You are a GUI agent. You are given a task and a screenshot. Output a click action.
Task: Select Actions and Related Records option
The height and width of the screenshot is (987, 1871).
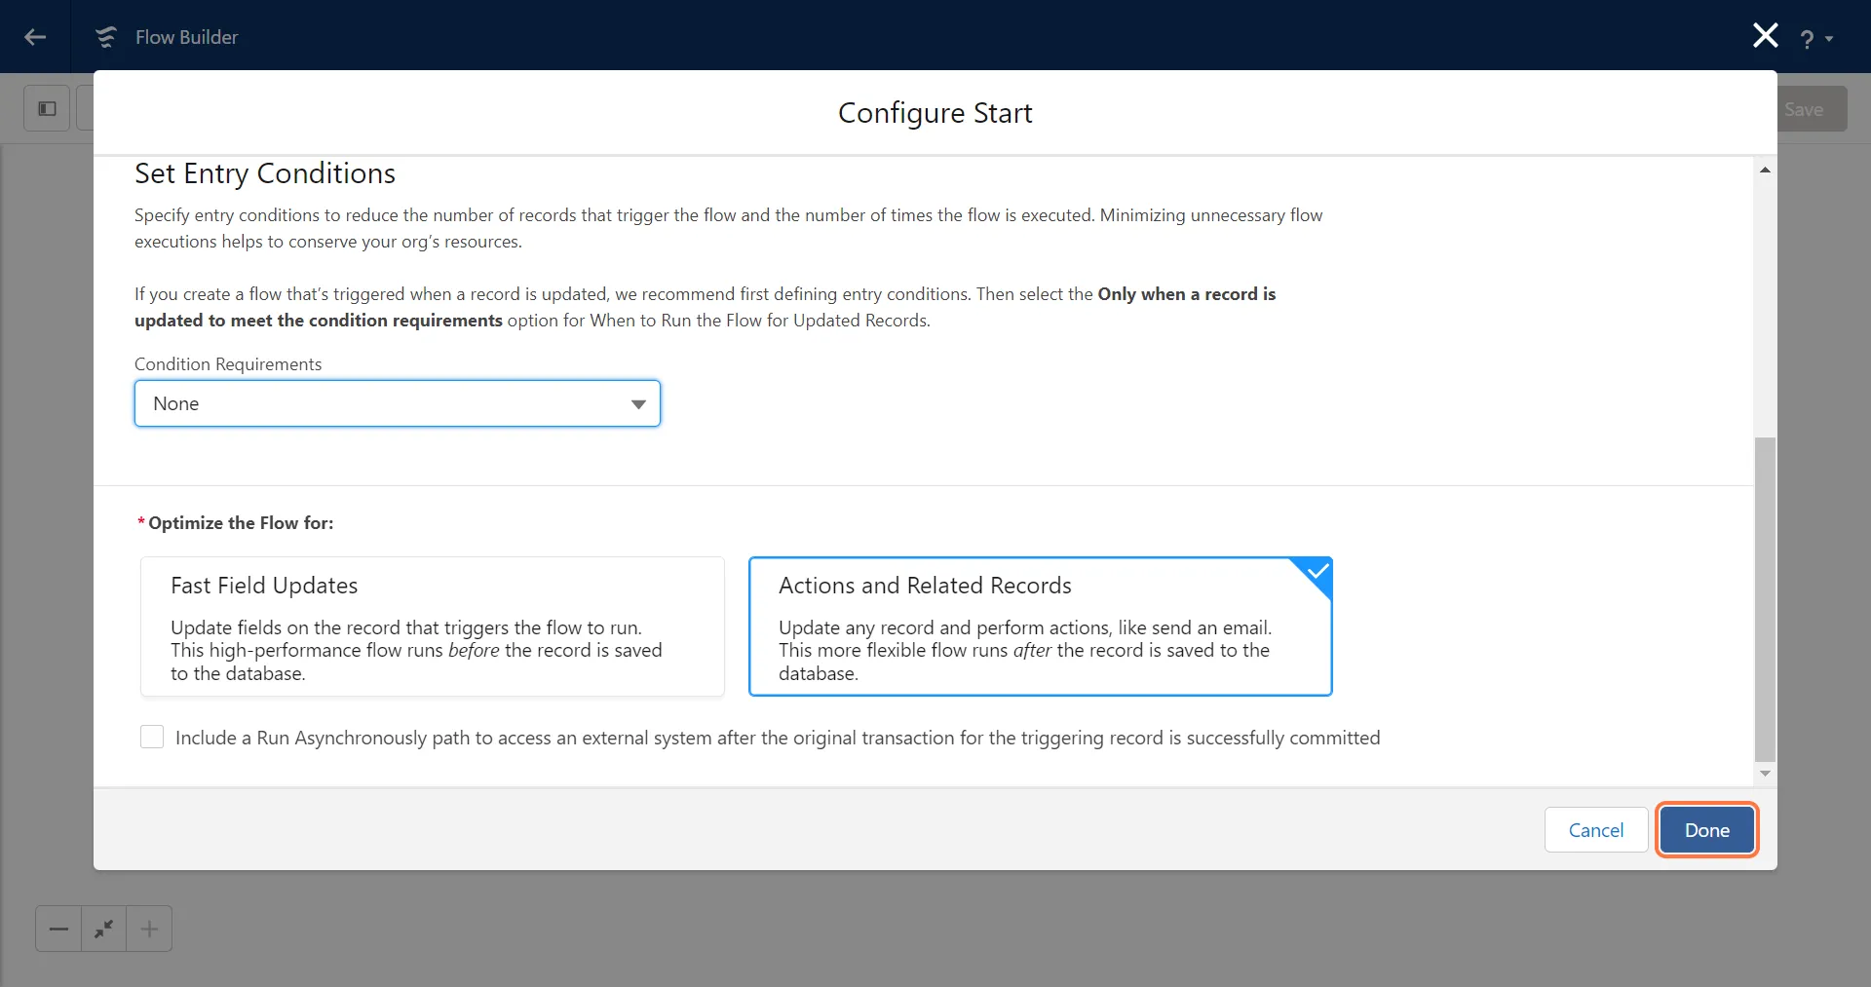coord(1040,626)
